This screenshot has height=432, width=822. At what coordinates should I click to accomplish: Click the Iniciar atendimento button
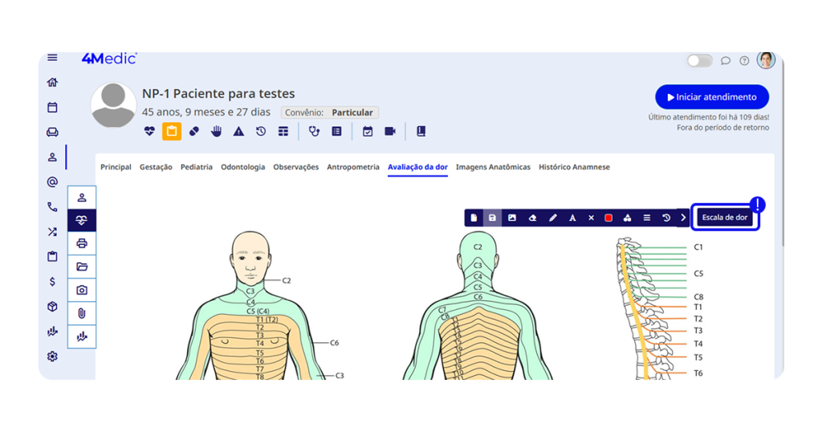point(712,97)
